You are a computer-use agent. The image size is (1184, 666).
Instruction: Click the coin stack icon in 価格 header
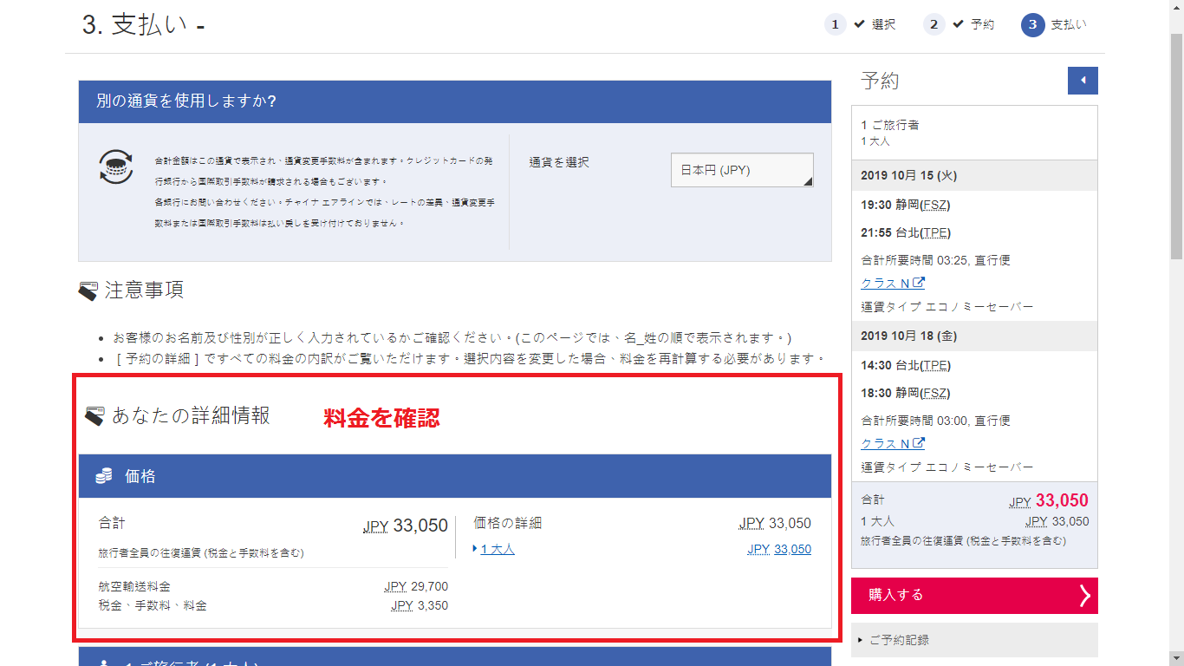pyautogui.click(x=104, y=476)
